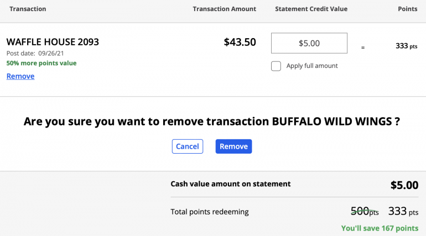Click the You'll save 167 points text
Screen dimensions: 426x236
click(380, 228)
